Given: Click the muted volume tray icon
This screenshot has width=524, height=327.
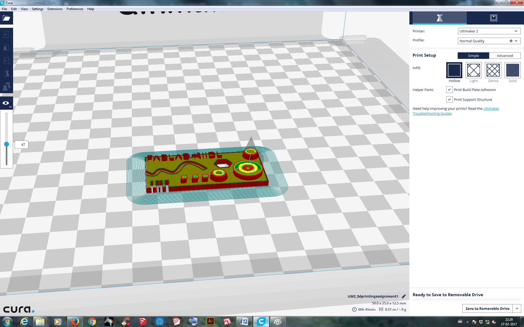Looking at the screenshot, I should (x=494, y=322).
